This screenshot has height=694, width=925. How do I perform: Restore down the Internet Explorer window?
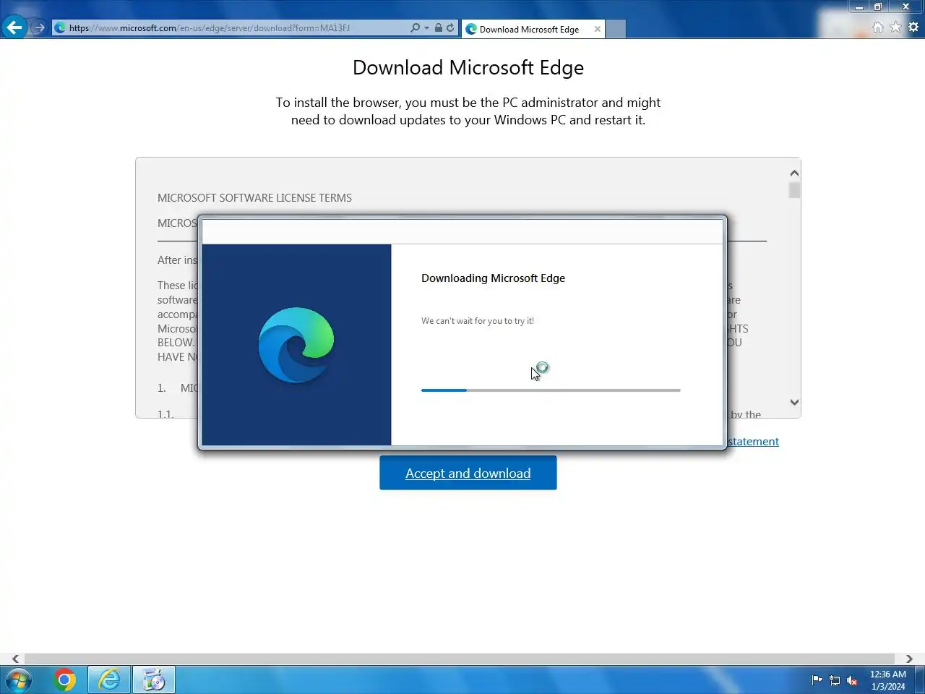(878, 7)
